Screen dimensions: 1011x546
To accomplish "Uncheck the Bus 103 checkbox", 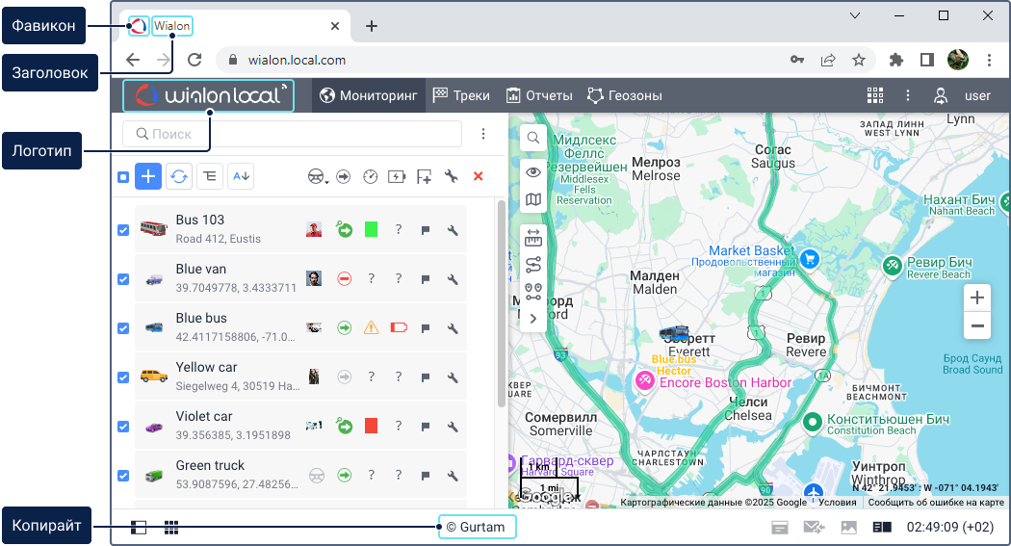I will 123,230.
